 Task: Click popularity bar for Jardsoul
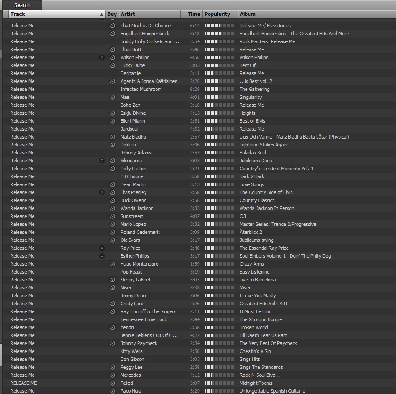pyautogui.click(x=220, y=129)
